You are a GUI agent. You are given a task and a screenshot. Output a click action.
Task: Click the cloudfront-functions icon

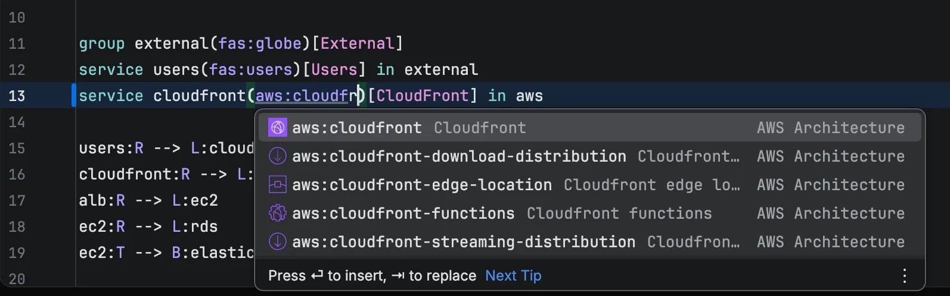[277, 213]
